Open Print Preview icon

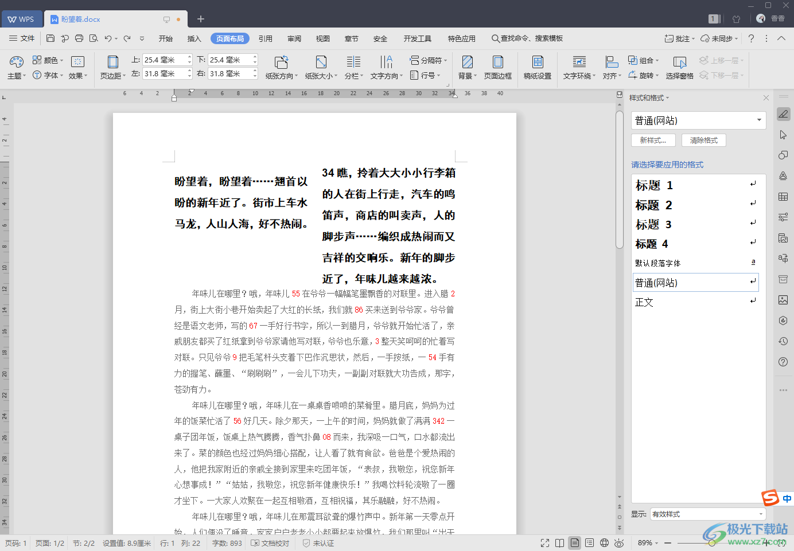[x=94, y=38]
